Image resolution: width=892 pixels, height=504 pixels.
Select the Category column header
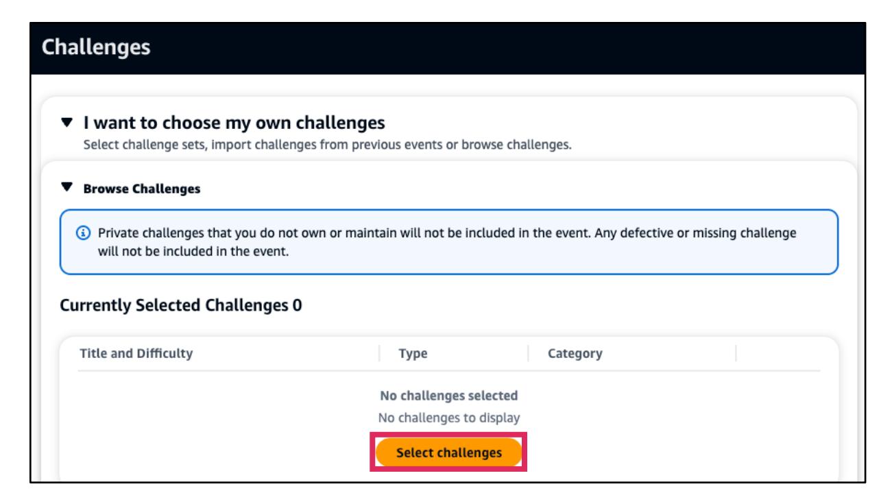(x=575, y=354)
